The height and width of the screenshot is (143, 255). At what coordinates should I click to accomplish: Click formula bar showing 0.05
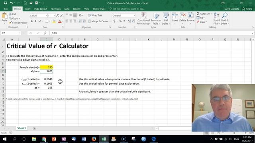click(151, 33)
